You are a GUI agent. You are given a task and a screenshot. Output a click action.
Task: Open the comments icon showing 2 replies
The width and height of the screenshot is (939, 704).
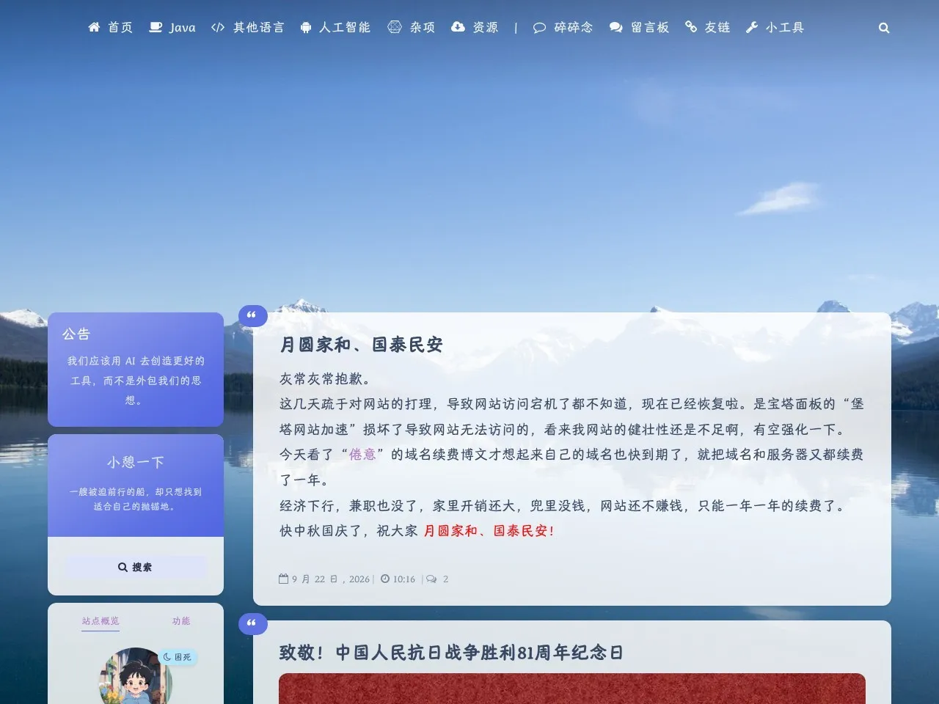coord(431,579)
